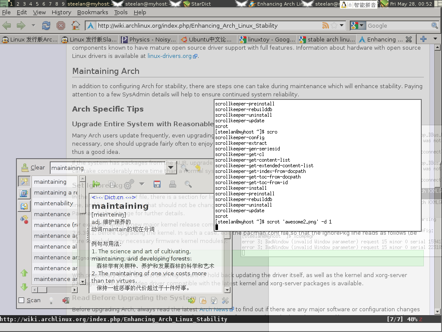This screenshot has width=442, height=332.
Task: List all tabs dropdown arrow
Action: [x=435, y=39]
